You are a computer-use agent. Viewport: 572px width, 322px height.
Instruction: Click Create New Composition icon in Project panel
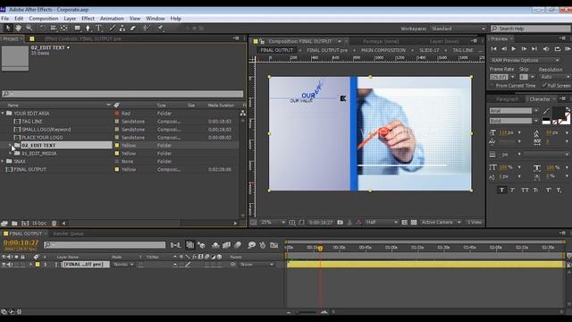pyautogui.click(x=25, y=223)
